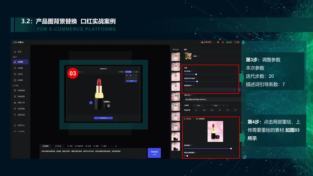Click into the prompt description text box
Viewport: 313px width, 176px height.
click(93, 153)
